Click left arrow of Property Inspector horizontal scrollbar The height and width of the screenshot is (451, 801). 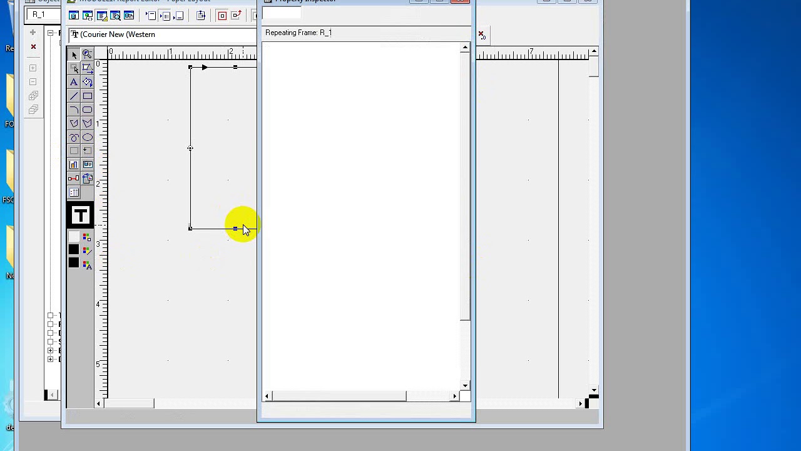(267, 396)
